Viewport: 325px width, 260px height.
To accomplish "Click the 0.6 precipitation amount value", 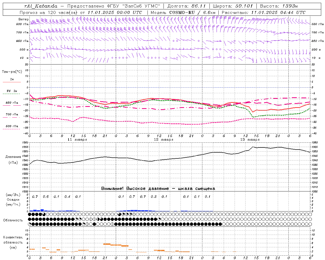I will pos(46,197).
